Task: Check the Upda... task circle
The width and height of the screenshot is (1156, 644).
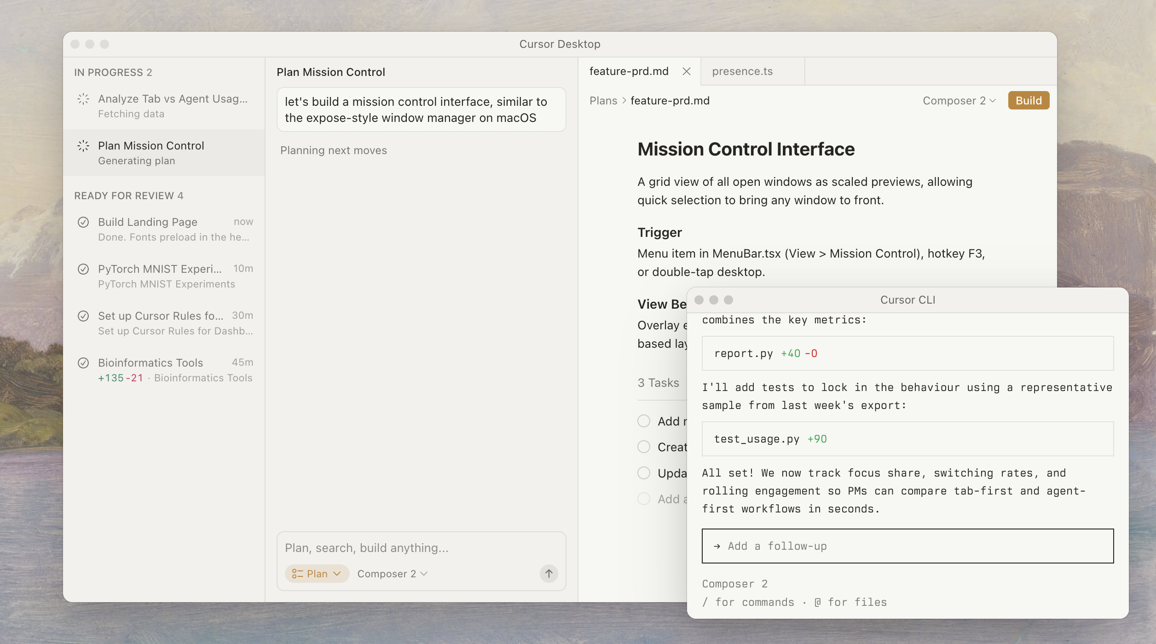Action: click(x=644, y=473)
